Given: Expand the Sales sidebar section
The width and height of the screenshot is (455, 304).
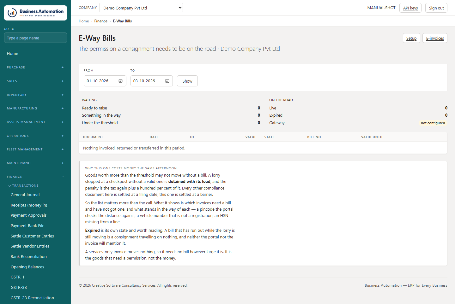Looking at the screenshot, I should click(35, 81).
